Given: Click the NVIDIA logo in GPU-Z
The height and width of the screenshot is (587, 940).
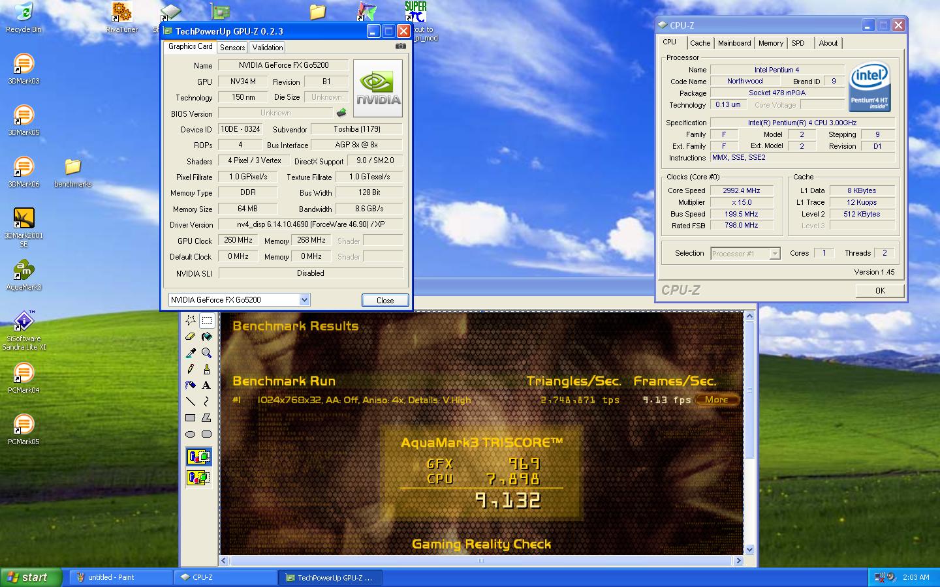Looking at the screenshot, I should click(x=378, y=89).
